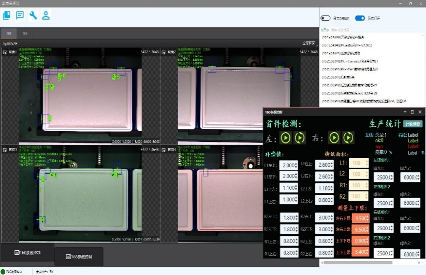Click the horizontal scrollbar below parameter panel
The width and height of the screenshot is (426, 275).
[x=358, y=263]
